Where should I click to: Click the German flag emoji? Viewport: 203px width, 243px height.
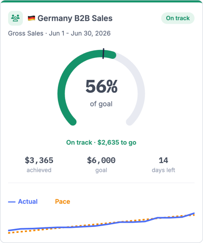[x=31, y=18]
